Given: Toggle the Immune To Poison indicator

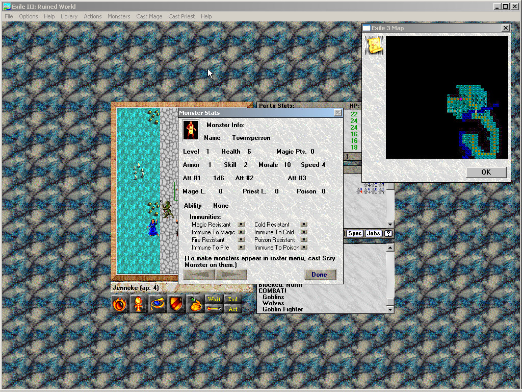Looking at the screenshot, I should pos(304,248).
